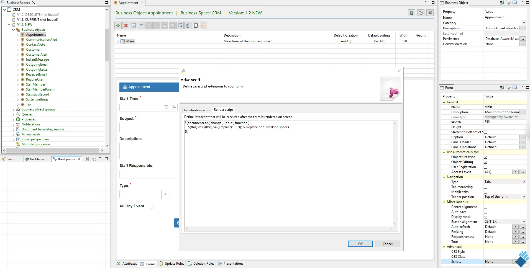This screenshot has height=268, width=530.
Task: Click the green plus add form icon
Action: click(x=118, y=25)
